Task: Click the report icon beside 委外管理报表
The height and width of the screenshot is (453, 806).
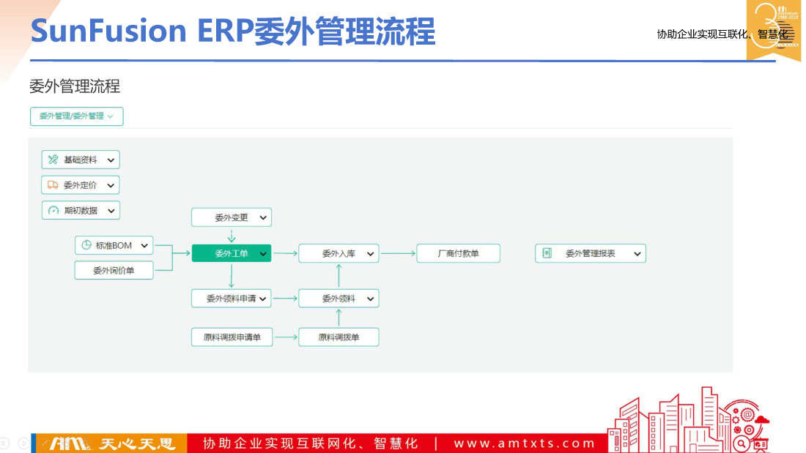Action: pyautogui.click(x=547, y=253)
